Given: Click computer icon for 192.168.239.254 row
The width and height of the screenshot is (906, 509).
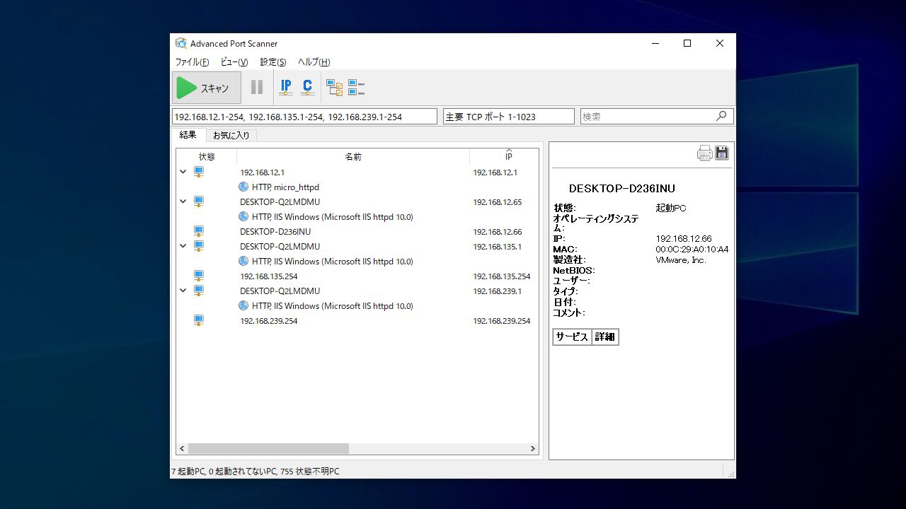Looking at the screenshot, I should (x=199, y=320).
